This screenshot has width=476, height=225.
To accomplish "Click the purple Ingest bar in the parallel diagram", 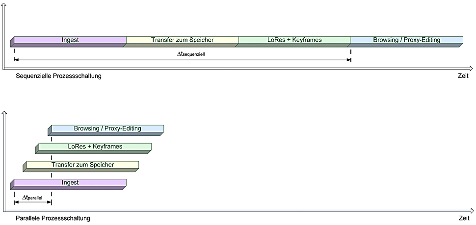I will pyautogui.click(x=70, y=183).
